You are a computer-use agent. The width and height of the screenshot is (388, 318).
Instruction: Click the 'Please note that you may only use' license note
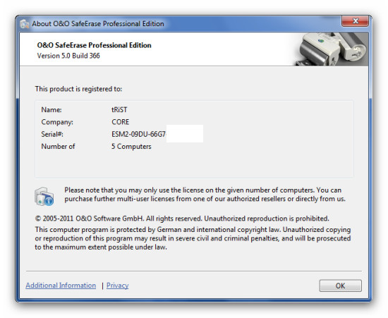pos(205,195)
